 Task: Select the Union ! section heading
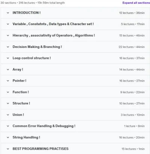pos(18,115)
